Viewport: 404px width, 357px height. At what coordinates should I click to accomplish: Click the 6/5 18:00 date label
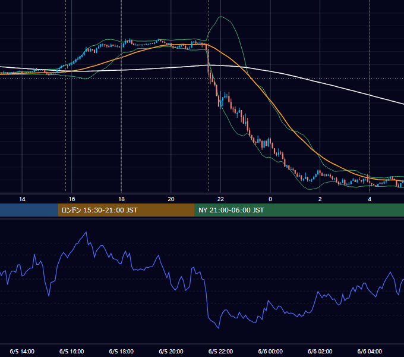(121, 351)
